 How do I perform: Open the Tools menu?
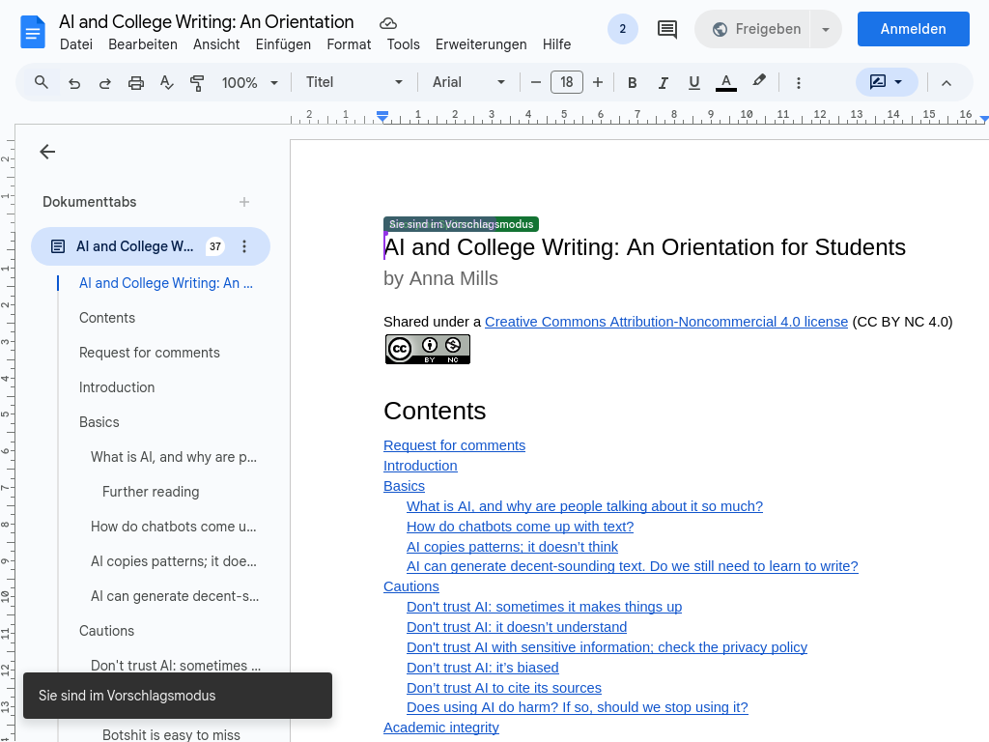[403, 44]
